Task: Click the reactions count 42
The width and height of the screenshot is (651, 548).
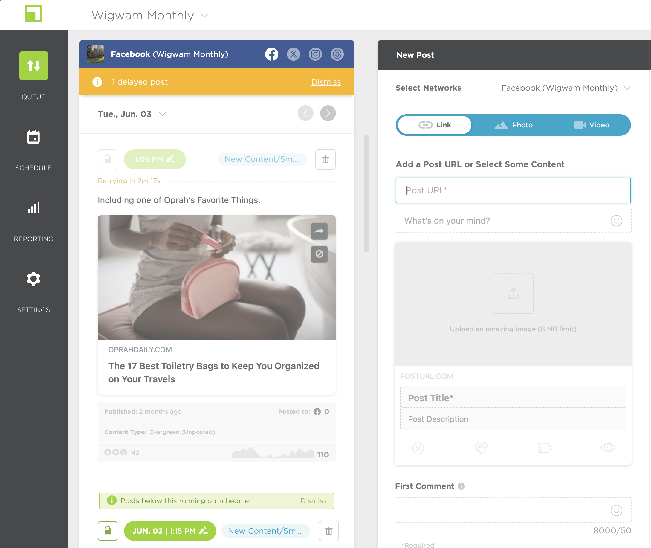Action: [135, 452]
